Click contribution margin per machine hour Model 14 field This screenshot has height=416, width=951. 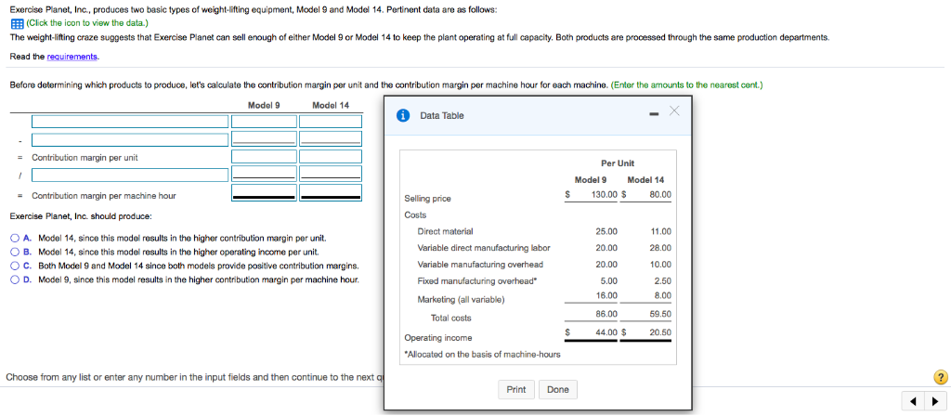click(331, 193)
